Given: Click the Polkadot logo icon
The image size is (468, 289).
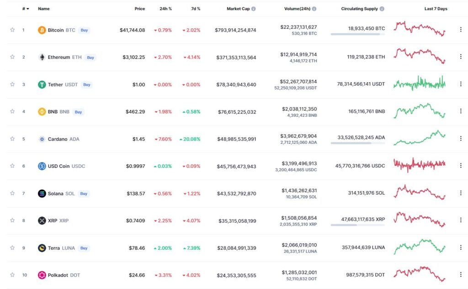Looking at the screenshot, I should pyautogui.click(x=42, y=275).
